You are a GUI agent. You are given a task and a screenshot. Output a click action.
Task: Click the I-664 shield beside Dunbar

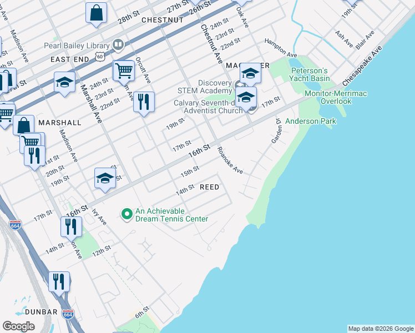click(x=68, y=315)
